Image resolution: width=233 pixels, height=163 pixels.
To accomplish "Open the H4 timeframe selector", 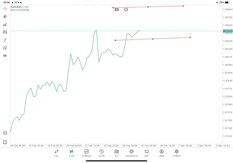I will point(5,56).
